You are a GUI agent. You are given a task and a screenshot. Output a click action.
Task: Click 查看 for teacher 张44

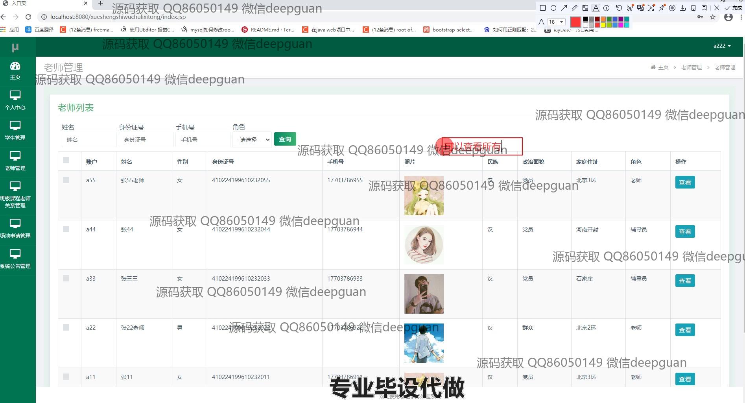point(685,231)
